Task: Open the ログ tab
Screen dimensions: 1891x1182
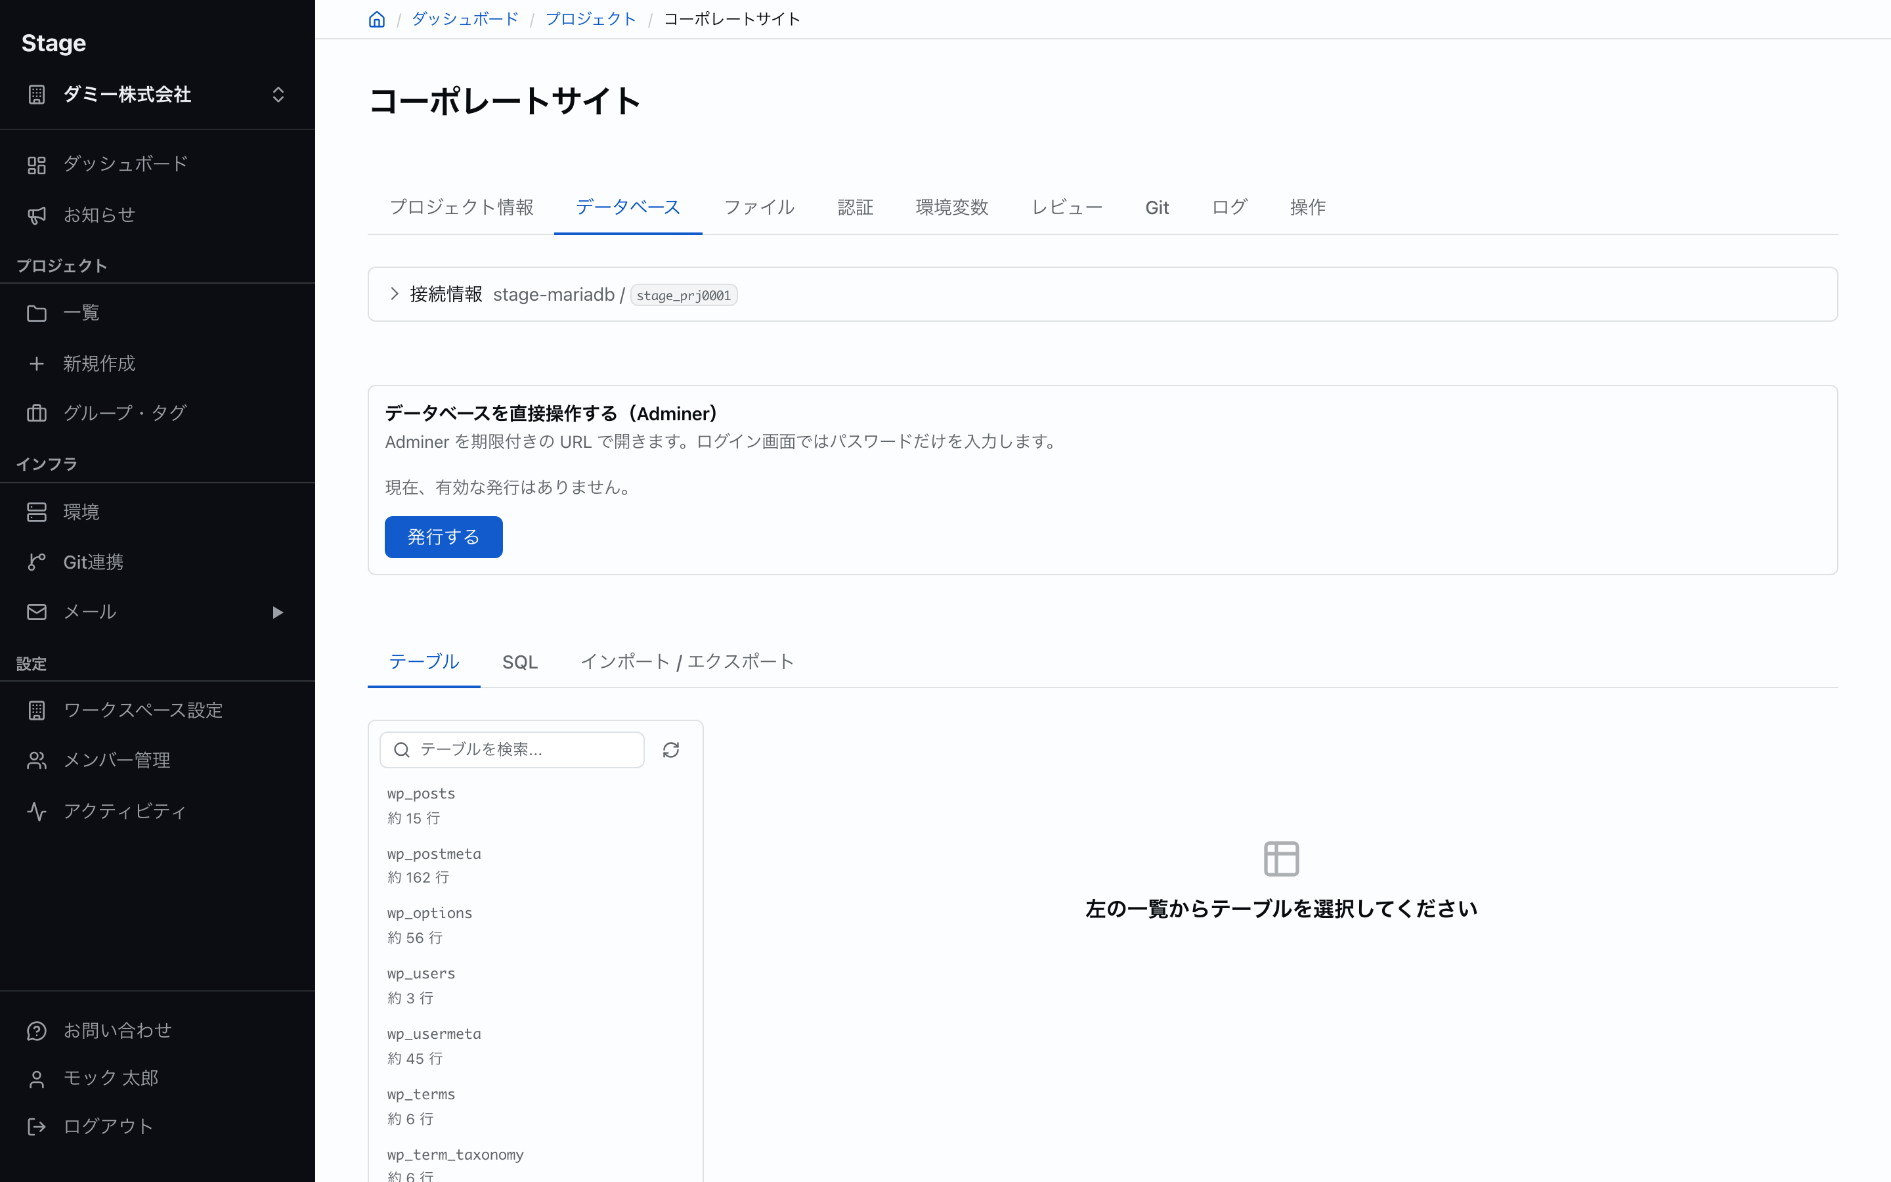Action: (1229, 207)
